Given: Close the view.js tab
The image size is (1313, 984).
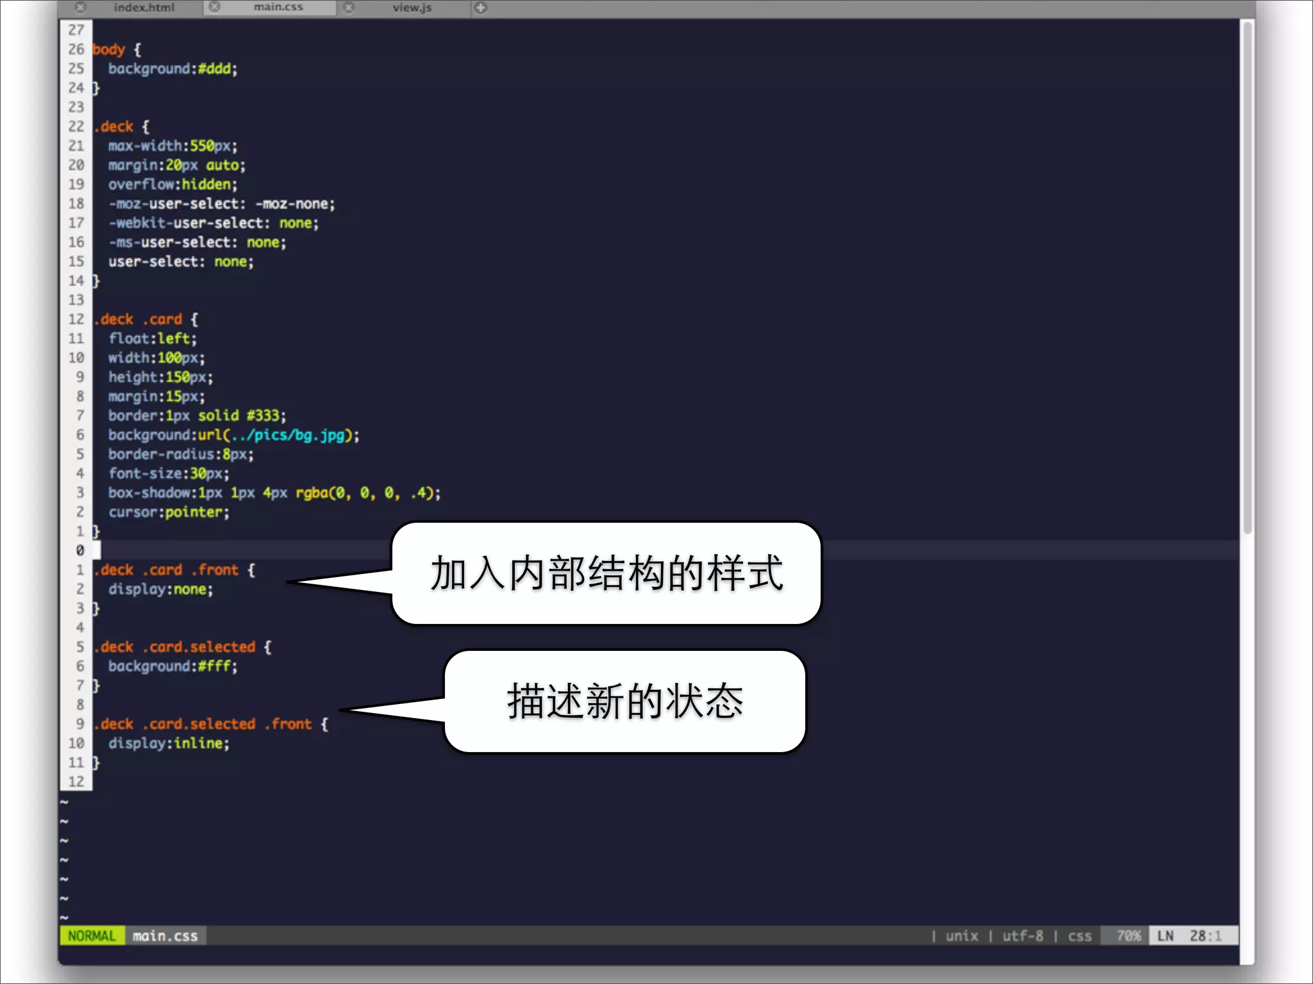Looking at the screenshot, I should (x=349, y=8).
